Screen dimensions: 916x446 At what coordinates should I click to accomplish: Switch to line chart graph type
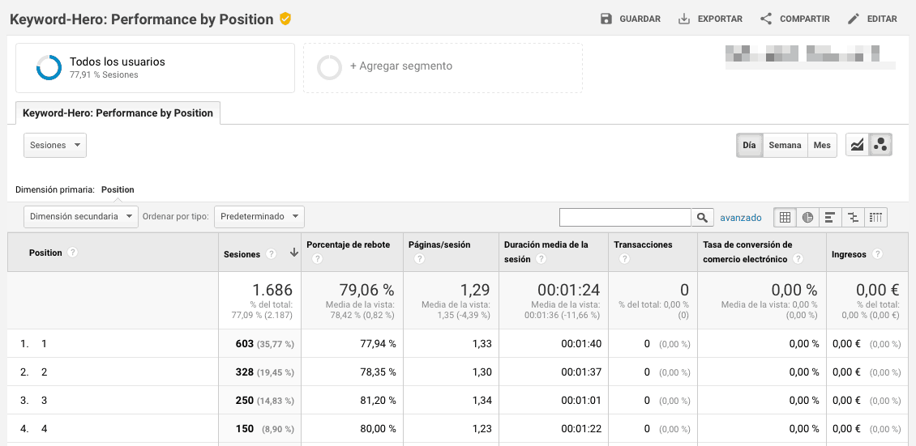[857, 145]
